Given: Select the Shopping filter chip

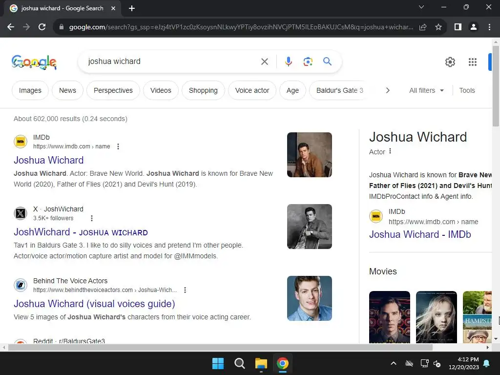Looking at the screenshot, I should (x=203, y=90).
